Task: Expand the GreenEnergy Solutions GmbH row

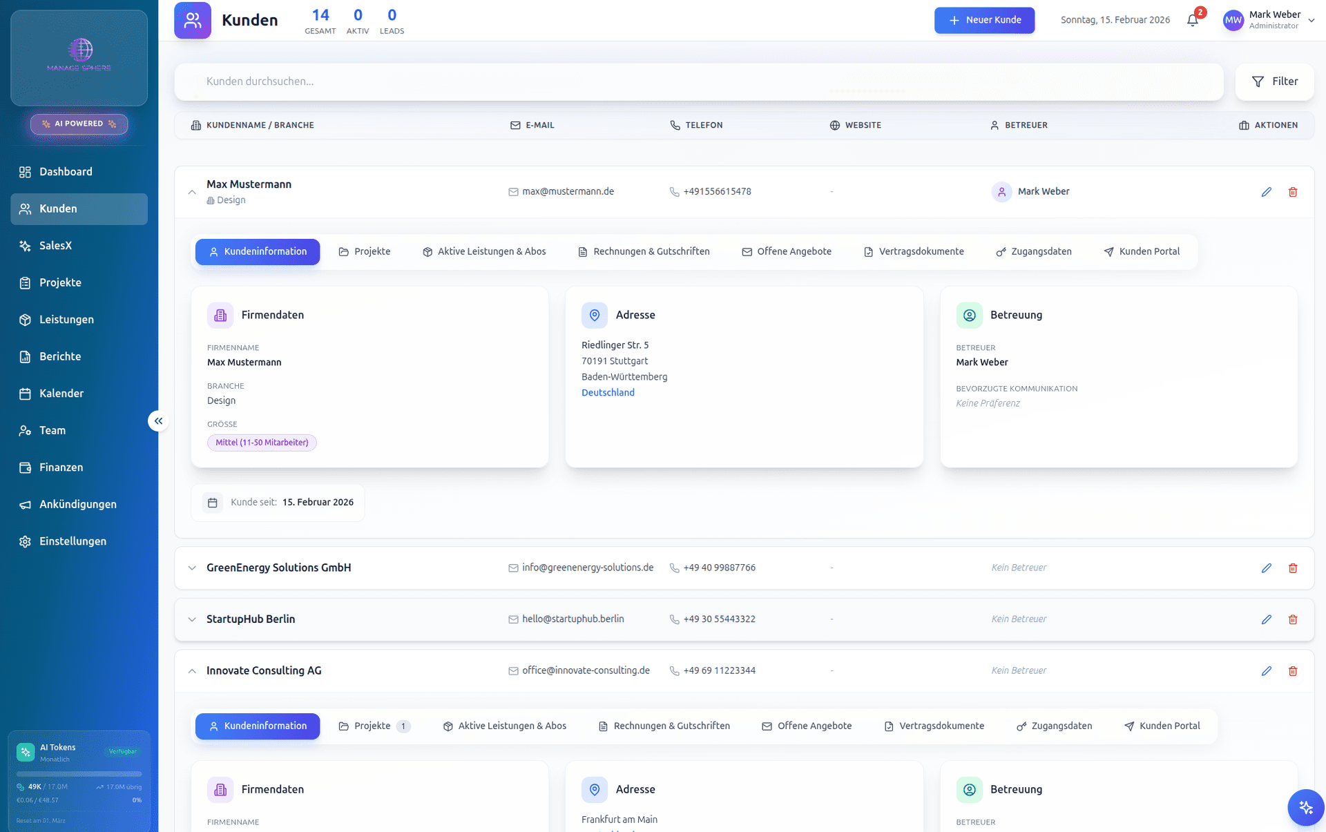Action: [192, 568]
